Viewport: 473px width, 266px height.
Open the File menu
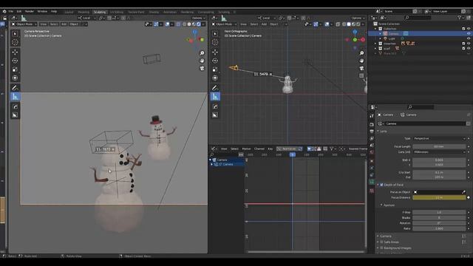point(11,12)
